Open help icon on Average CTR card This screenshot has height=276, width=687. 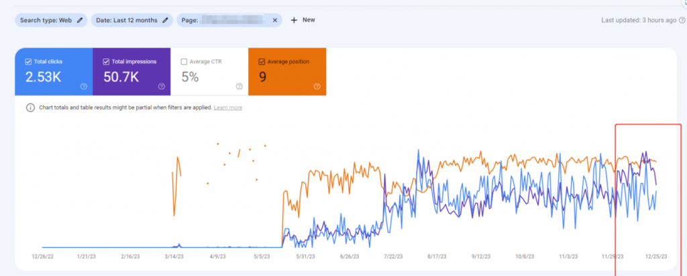240,87
